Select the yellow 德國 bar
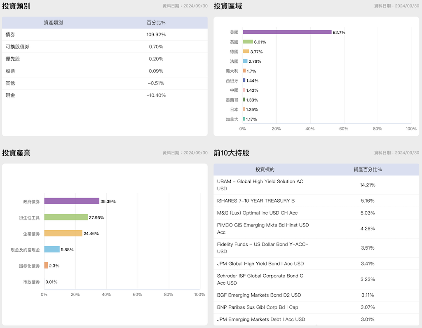This screenshot has width=422, height=328. [246, 52]
